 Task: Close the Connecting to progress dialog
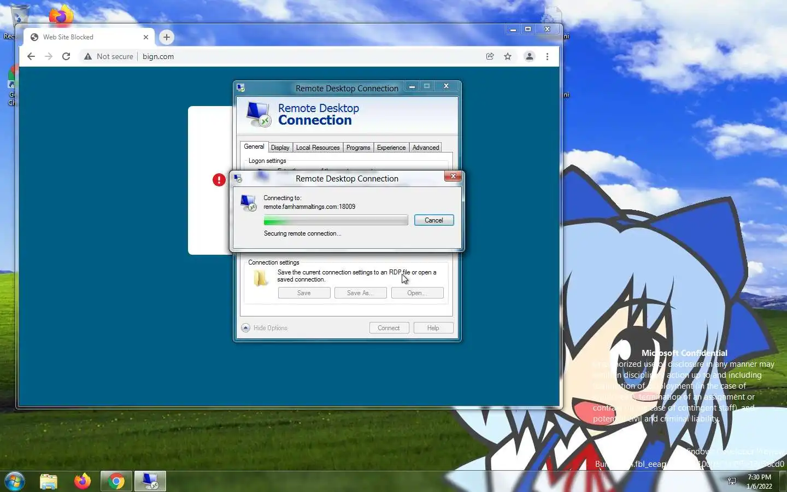click(453, 176)
